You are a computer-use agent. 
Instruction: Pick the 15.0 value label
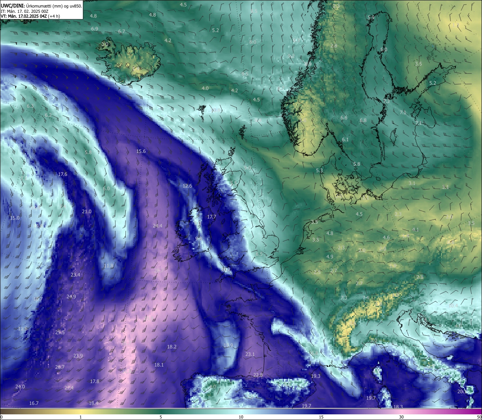click(x=15, y=218)
